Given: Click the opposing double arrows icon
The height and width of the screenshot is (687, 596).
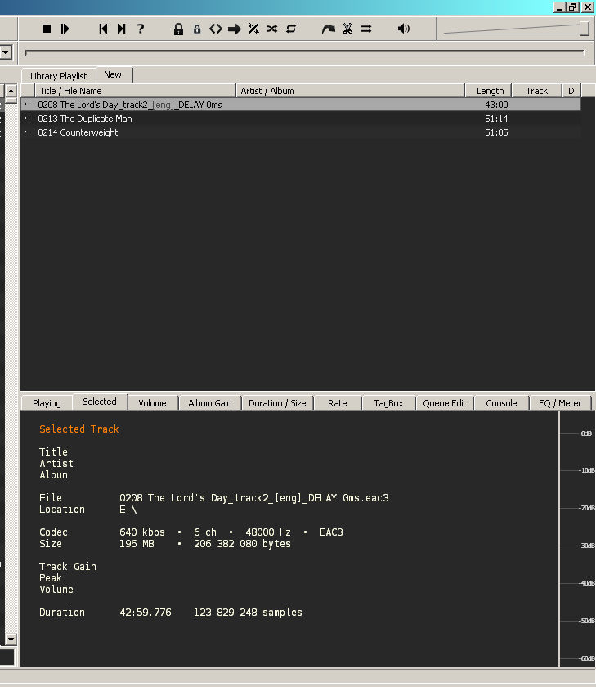Looking at the screenshot, I should click(x=366, y=29).
